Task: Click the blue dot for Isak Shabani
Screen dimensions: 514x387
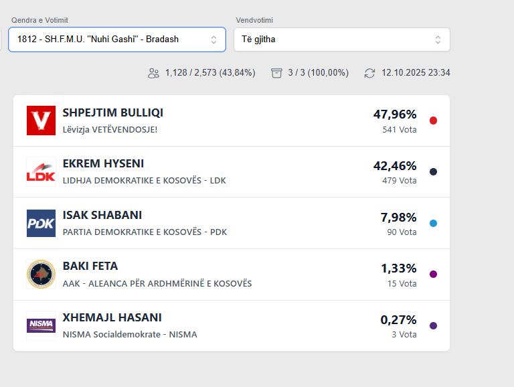Action: click(x=433, y=223)
